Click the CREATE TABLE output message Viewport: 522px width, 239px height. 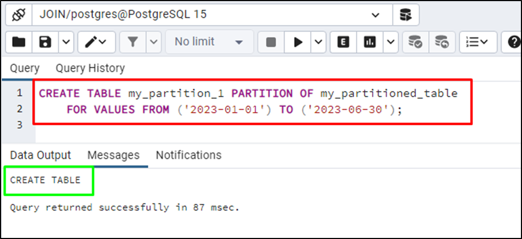pyautogui.click(x=45, y=180)
